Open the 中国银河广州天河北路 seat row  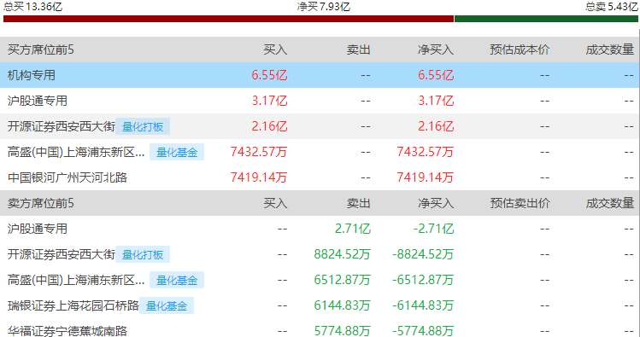(x=68, y=177)
